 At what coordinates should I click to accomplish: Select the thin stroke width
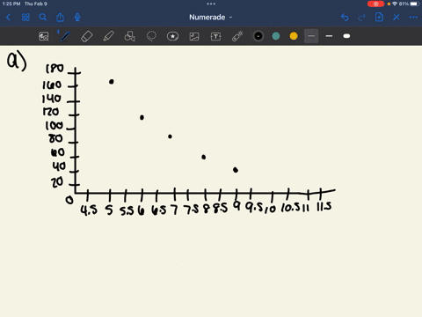tap(311, 36)
